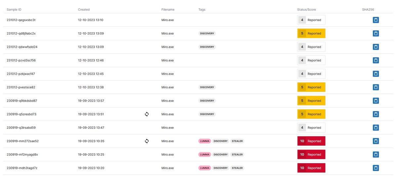The height and width of the screenshot is (176, 397).
Task: Click Miro.exe filename on row 230919-q3lrsabd59
Action: point(167,128)
